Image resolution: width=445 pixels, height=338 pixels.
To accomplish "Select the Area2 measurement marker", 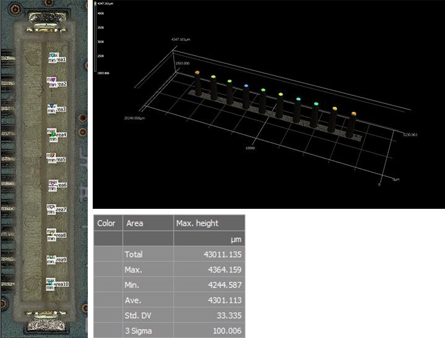I will 54,81.
